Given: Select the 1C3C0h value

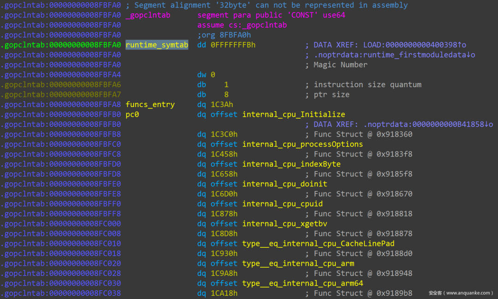Looking at the screenshot, I should point(224,134).
